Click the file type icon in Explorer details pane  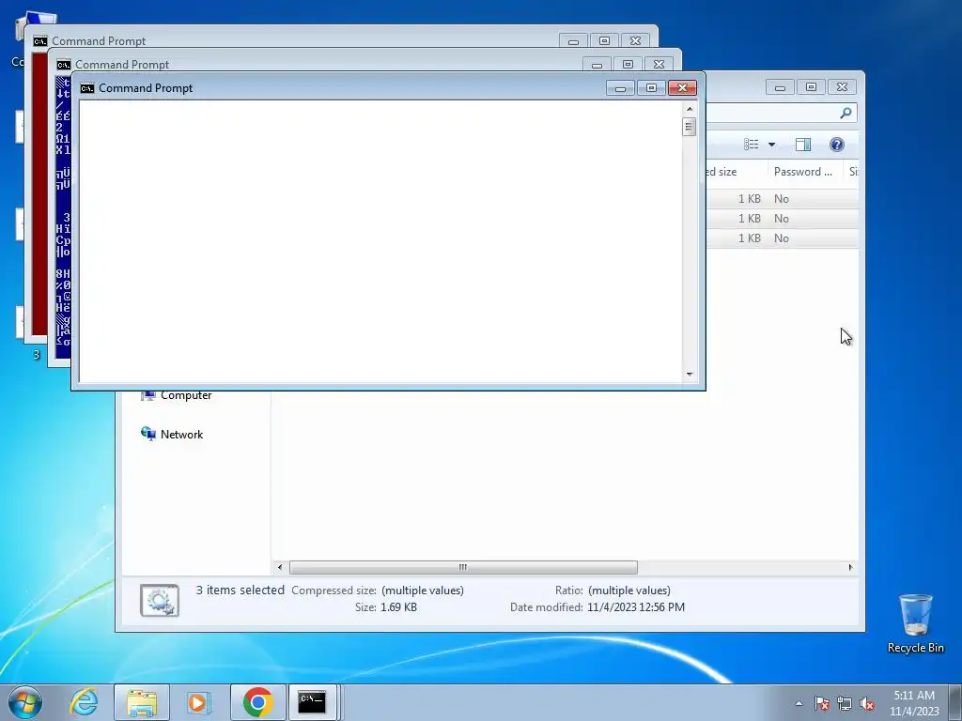(x=160, y=600)
